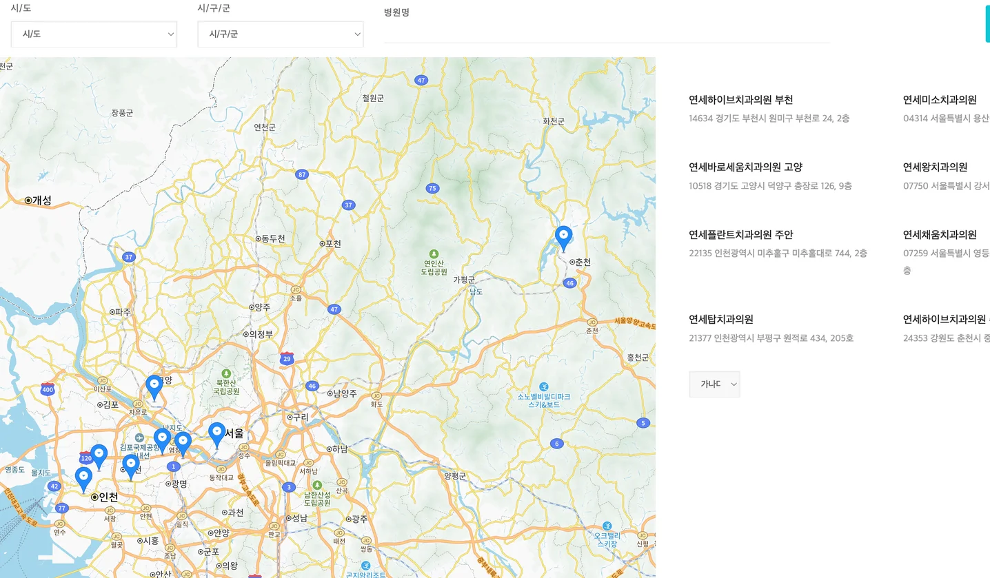
Task: Click address 14634 경기도 부천시 원미구 부천로 24
Action: (769, 118)
